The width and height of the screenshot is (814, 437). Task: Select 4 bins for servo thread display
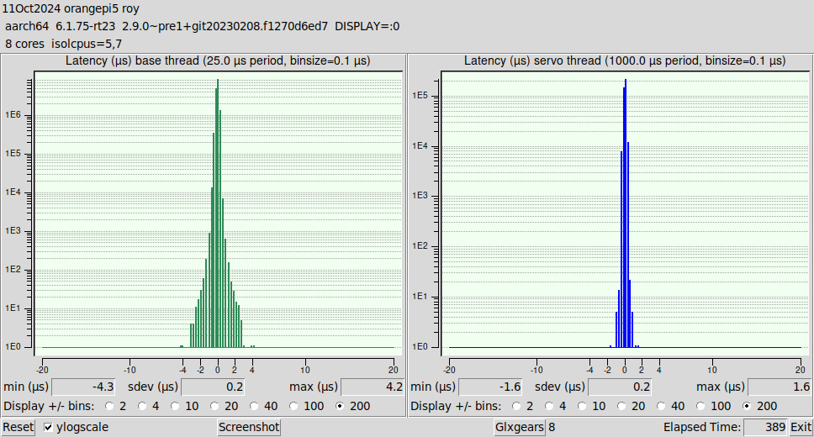point(549,406)
